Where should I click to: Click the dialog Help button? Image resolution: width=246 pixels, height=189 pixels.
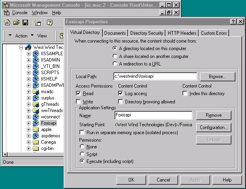[227, 180]
